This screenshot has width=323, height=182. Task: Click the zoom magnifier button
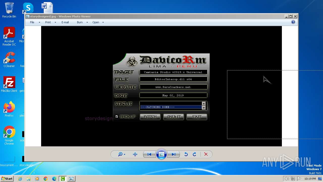coord(122,154)
